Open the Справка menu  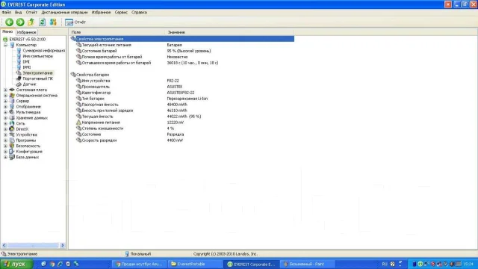pos(140,13)
